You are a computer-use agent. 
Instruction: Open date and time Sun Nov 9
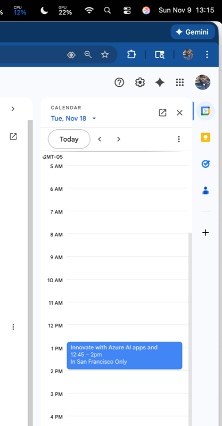pyautogui.click(x=186, y=11)
